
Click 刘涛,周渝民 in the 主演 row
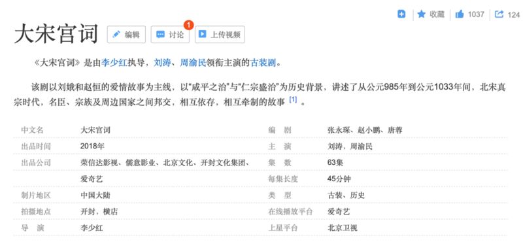tap(350, 147)
